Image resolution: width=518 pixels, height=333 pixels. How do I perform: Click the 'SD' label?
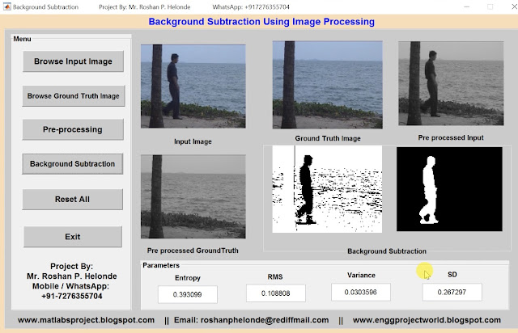(452, 275)
